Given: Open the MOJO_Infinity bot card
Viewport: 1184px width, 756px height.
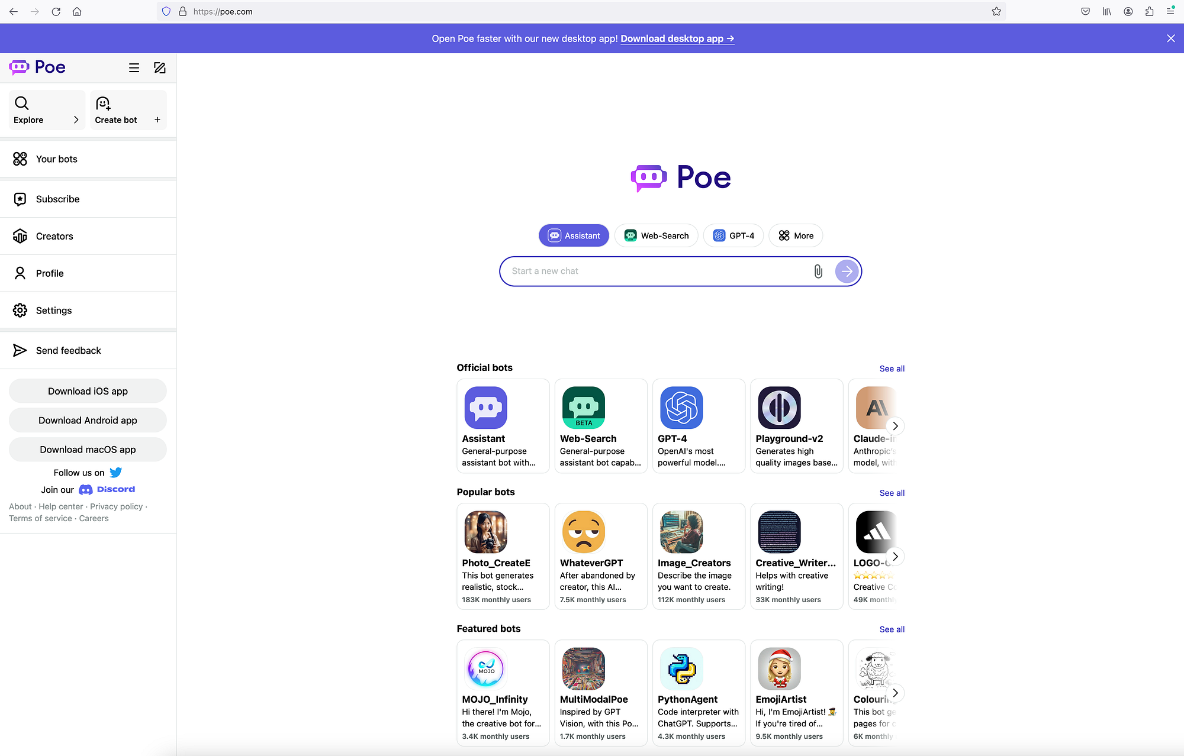Looking at the screenshot, I should click(503, 693).
